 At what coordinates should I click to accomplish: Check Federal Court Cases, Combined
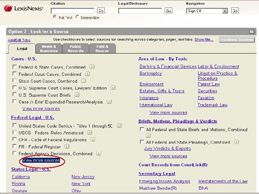coord(14,74)
